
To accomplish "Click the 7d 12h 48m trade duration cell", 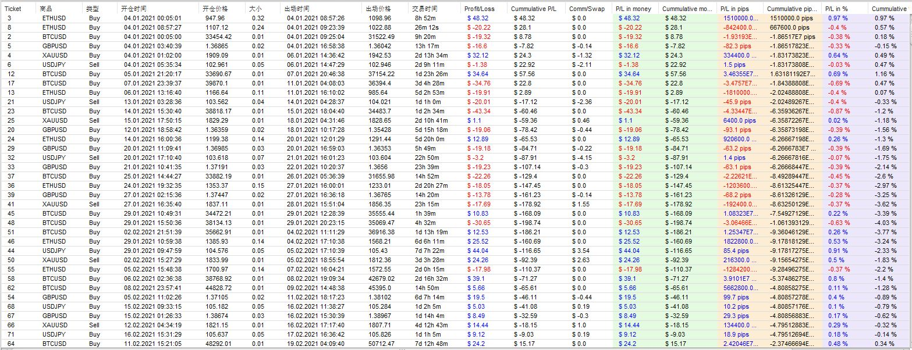I will tap(428, 344).
